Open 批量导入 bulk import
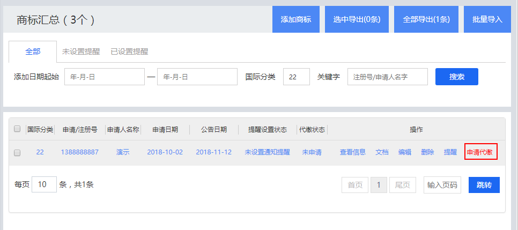 click(487, 19)
